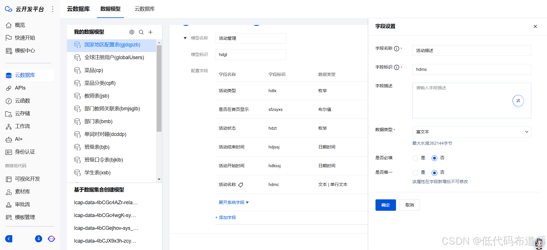Open 身份认证 icon in sidebar
Image resolution: width=547 pixels, height=250 pixels.
click(x=9, y=152)
